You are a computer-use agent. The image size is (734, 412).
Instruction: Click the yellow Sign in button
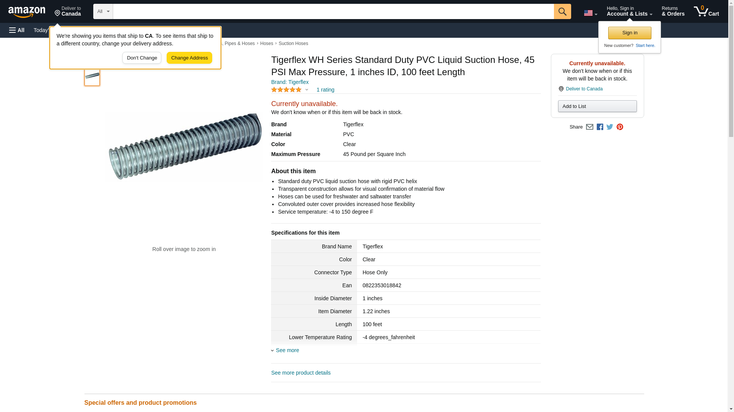tap(630, 33)
